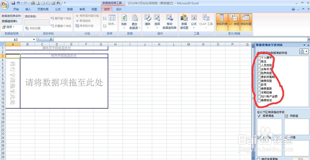Select row 20 header
This screenshot has height=160, width=310.
pos(3,122)
